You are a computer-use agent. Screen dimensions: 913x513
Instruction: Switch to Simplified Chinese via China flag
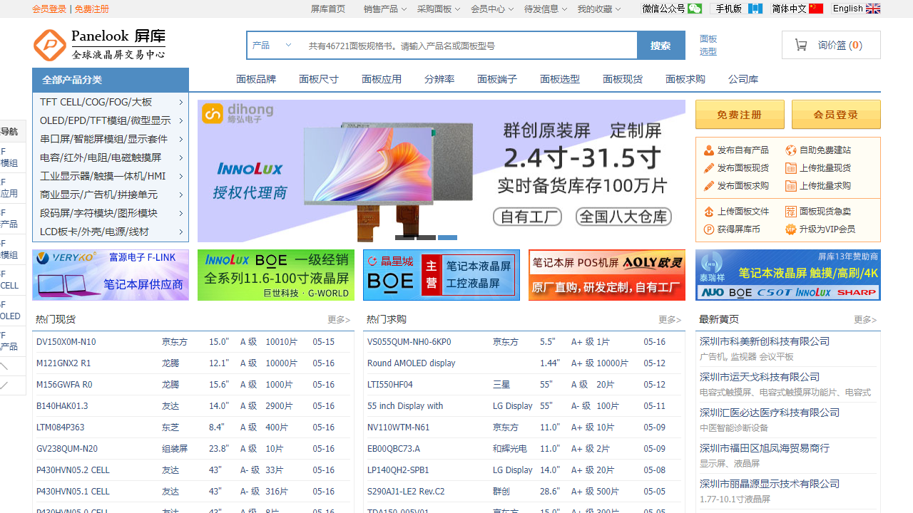click(x=816, y=9)
